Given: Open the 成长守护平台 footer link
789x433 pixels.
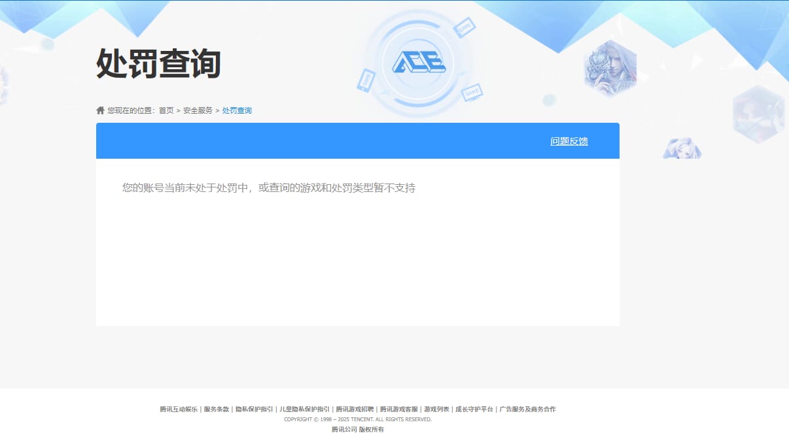Looking at the screenshot, I should pos(474,409).
